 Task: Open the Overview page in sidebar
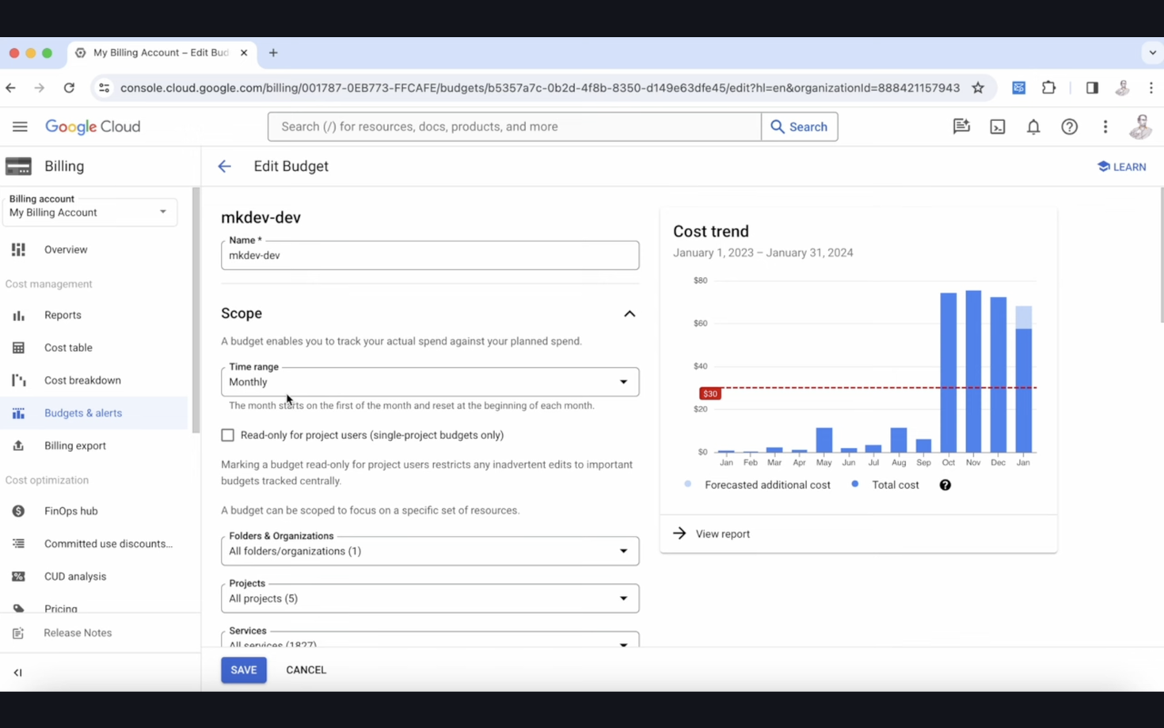[66, 249]
